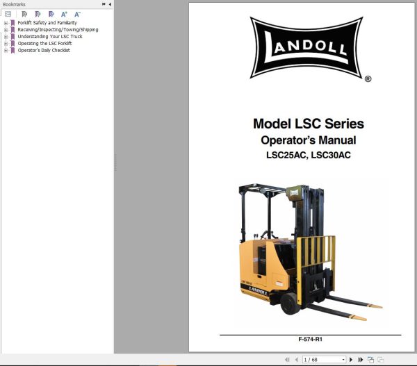Decrease bookmark font size with A- icon
The image size is (417, 366).
pyautogui.click(x=77, y=14)
